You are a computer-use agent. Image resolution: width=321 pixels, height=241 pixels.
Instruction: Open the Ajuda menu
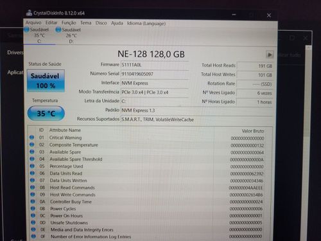[117, 23]
